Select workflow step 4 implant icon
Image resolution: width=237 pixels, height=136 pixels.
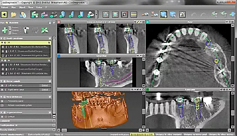pyautogui.click(x=62, y=14)
